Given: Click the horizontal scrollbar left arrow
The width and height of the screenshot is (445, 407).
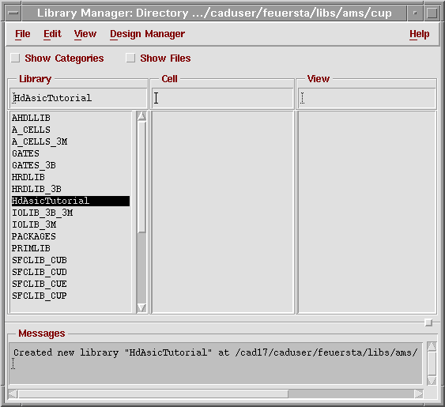Looking at the screenshot, I should tap(13, 394).
